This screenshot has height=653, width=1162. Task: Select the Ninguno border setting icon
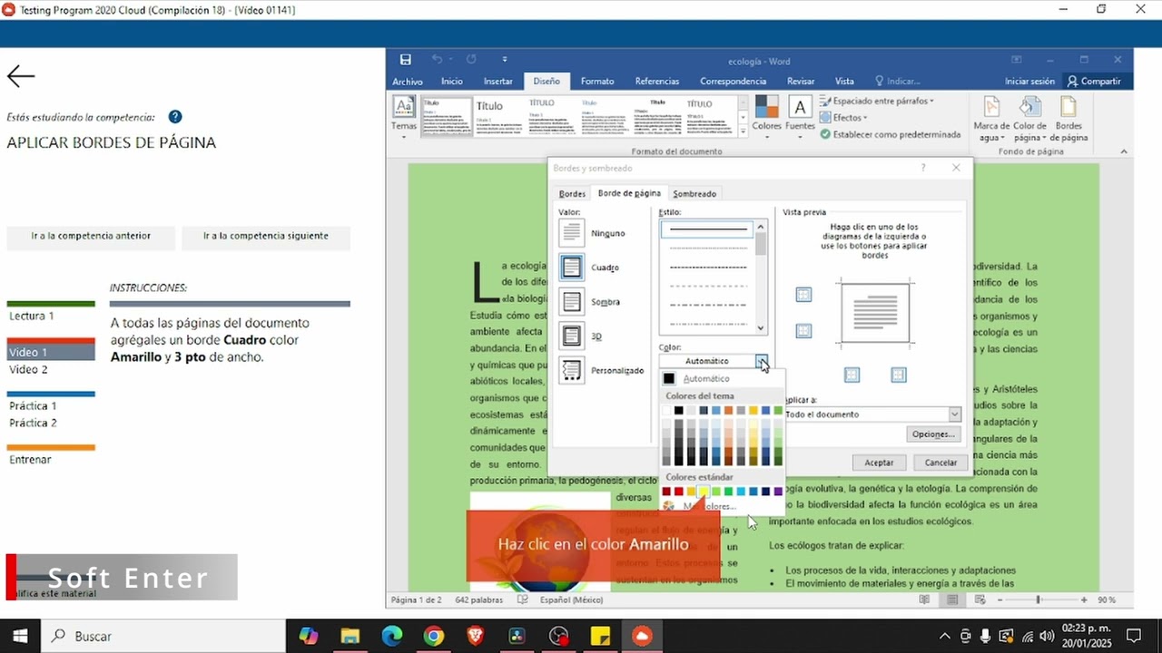tap(572, 233)
